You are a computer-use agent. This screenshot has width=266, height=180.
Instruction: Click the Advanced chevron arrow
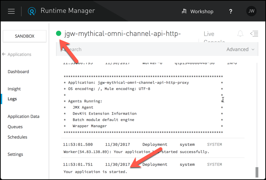[253, 49]
